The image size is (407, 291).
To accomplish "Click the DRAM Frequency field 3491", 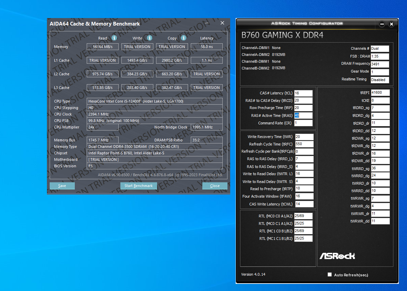I will point(380,64).
